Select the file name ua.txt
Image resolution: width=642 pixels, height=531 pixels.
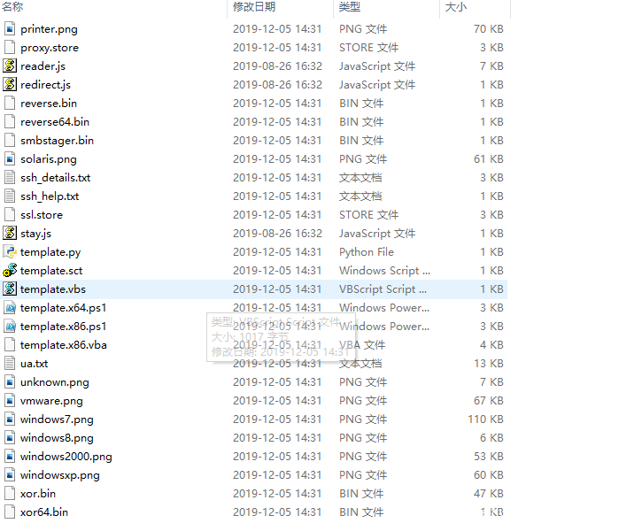(x=35, y=364)
